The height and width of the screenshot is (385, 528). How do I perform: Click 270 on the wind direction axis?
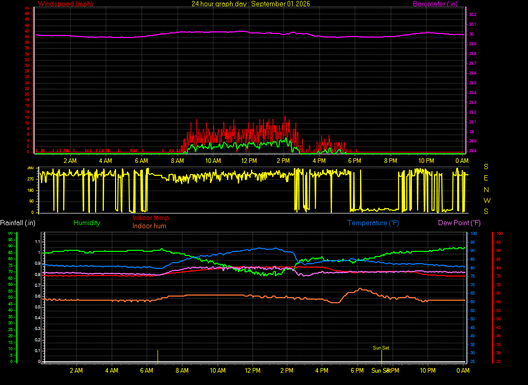[30, 179]
